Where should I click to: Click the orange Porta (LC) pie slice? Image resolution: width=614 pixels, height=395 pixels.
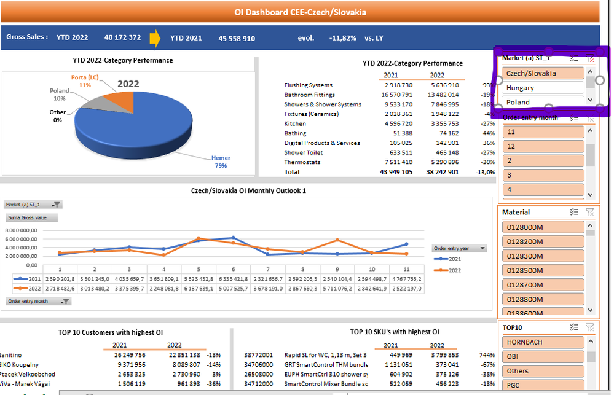tap(122, 101)
